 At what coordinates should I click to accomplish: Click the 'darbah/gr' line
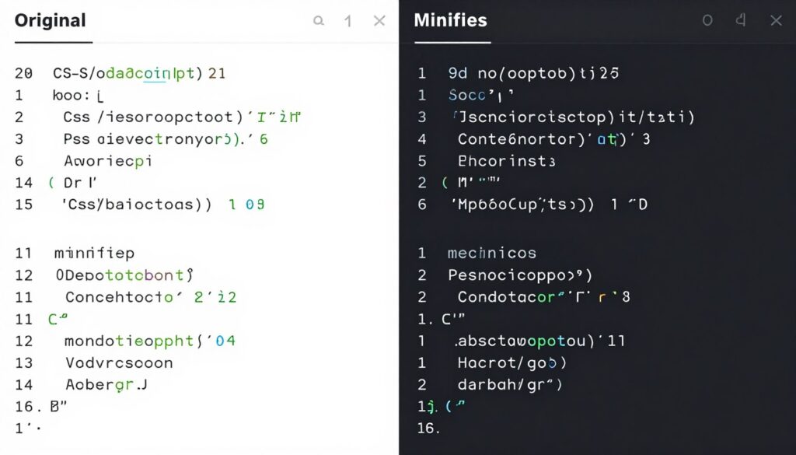point(510,384)
